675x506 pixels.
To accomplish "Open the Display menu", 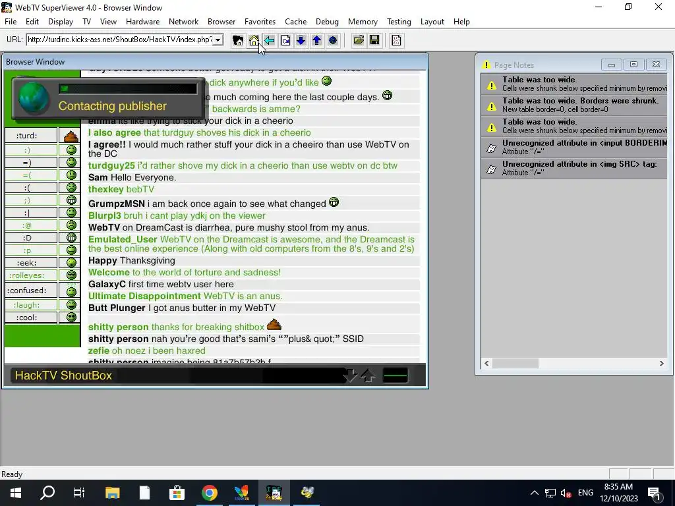I will [60, 22].
